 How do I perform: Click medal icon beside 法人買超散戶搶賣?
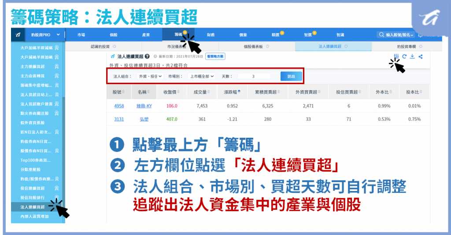[57, 104]
